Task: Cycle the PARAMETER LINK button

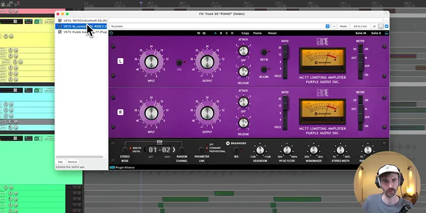Action: 202,150
